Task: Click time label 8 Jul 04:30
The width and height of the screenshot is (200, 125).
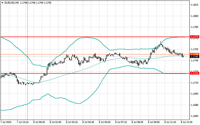Action: point(88,122)
